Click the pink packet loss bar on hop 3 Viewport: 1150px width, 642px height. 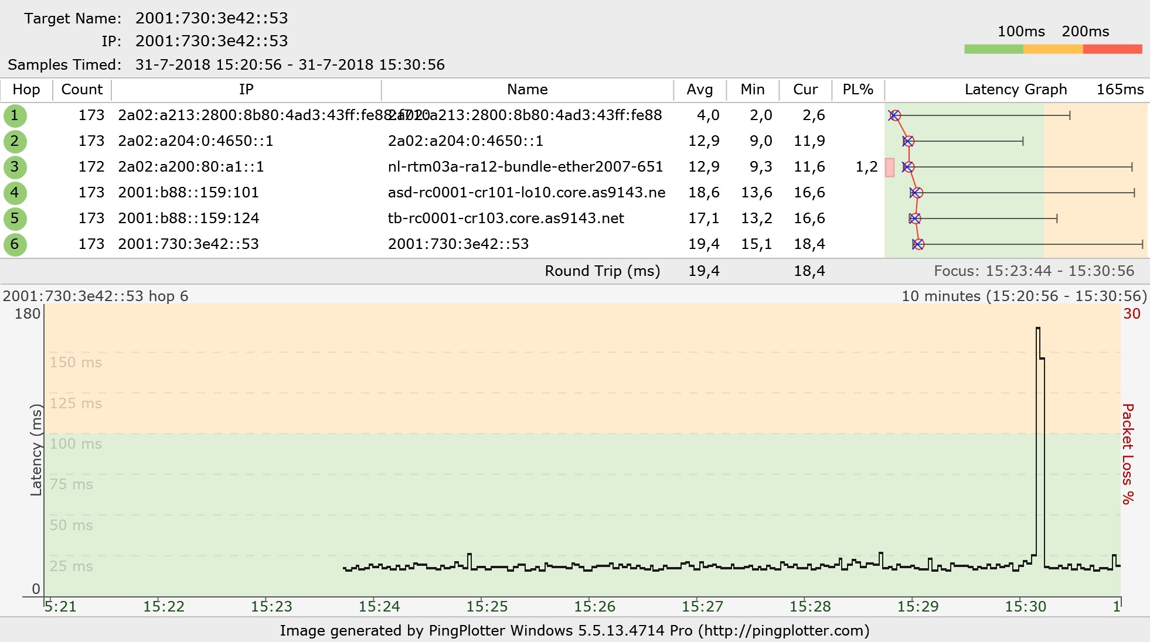click(890, 167)
